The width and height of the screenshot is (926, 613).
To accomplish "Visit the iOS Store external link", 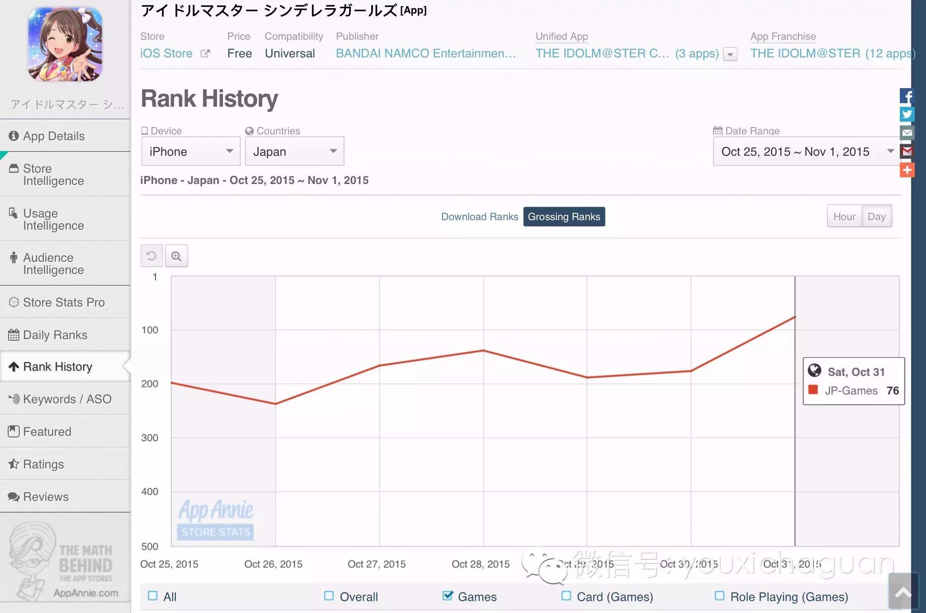I will pyautogui.click(x=166, y=53).
